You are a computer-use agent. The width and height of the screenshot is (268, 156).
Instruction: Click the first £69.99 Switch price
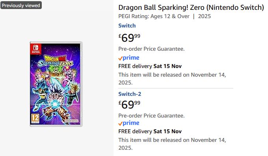coord(129,38)
